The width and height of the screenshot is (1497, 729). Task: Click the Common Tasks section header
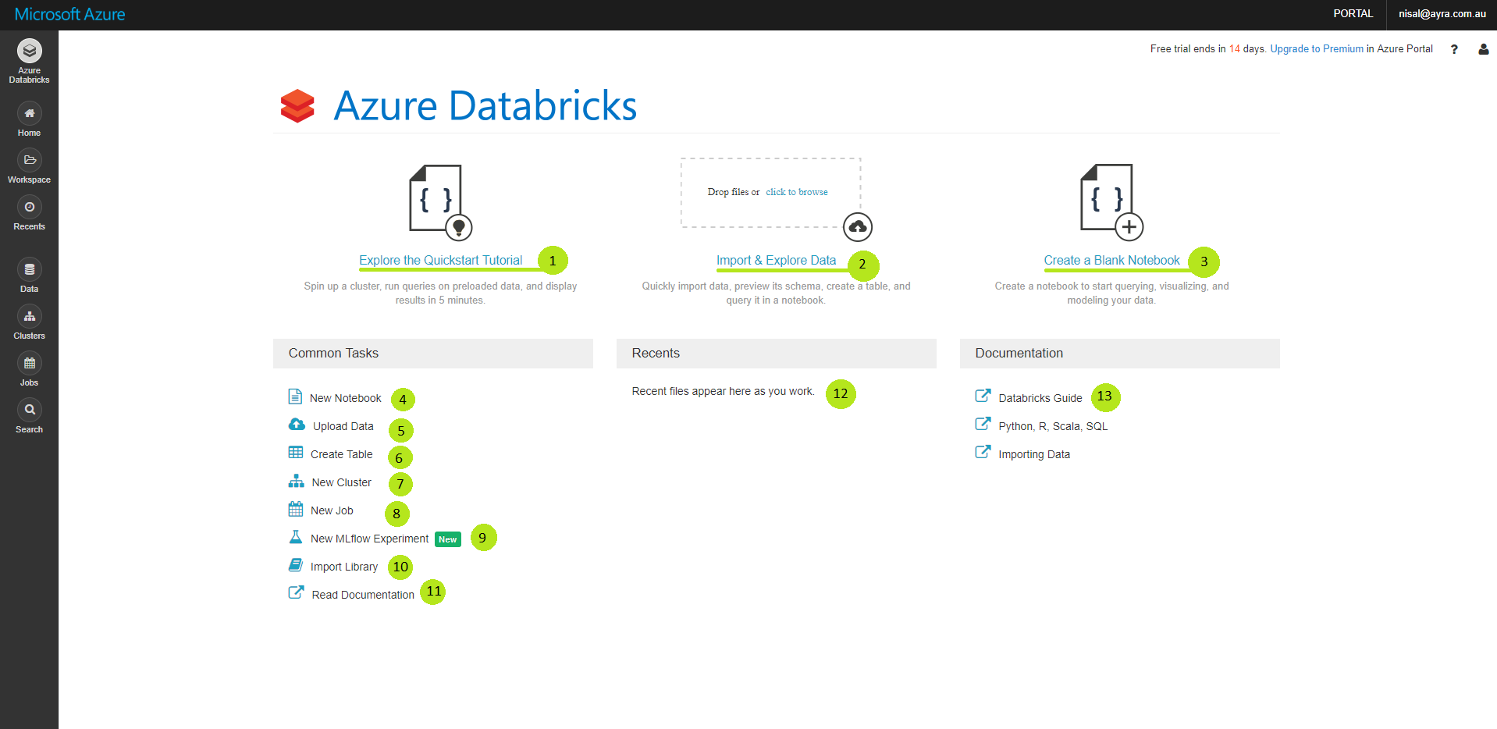pyautogui.click(x=433, y=354)
